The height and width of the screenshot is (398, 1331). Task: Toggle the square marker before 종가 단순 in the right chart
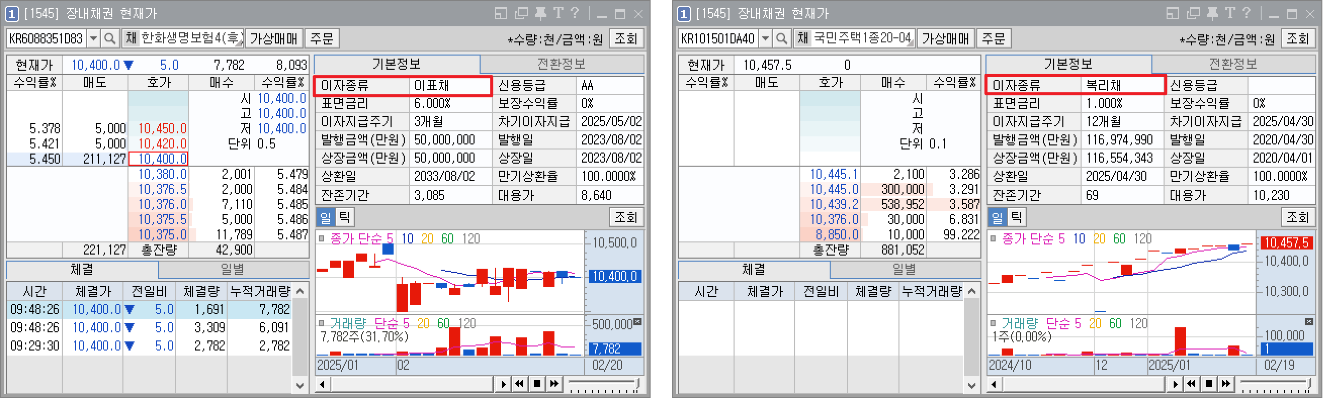tap(993, 238)
